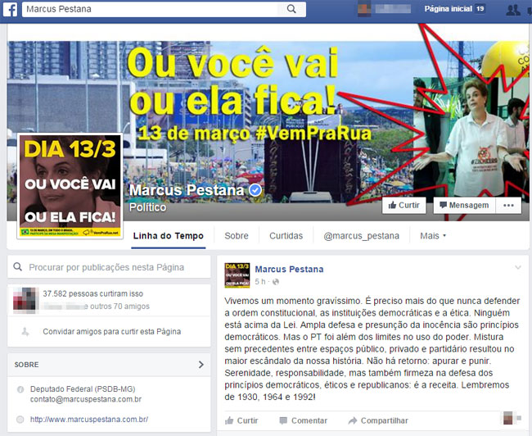Open the @marcus_pestana tab
Screen dimensions: 532x436
(x=361, y=236)
